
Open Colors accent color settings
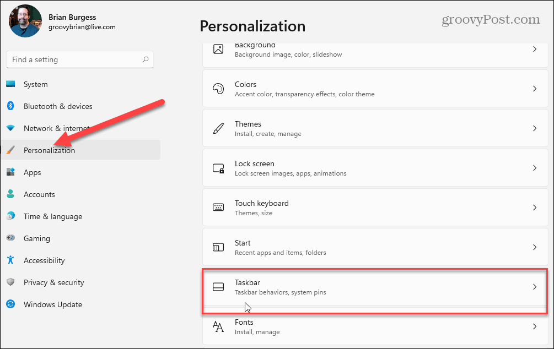point(375,89)
